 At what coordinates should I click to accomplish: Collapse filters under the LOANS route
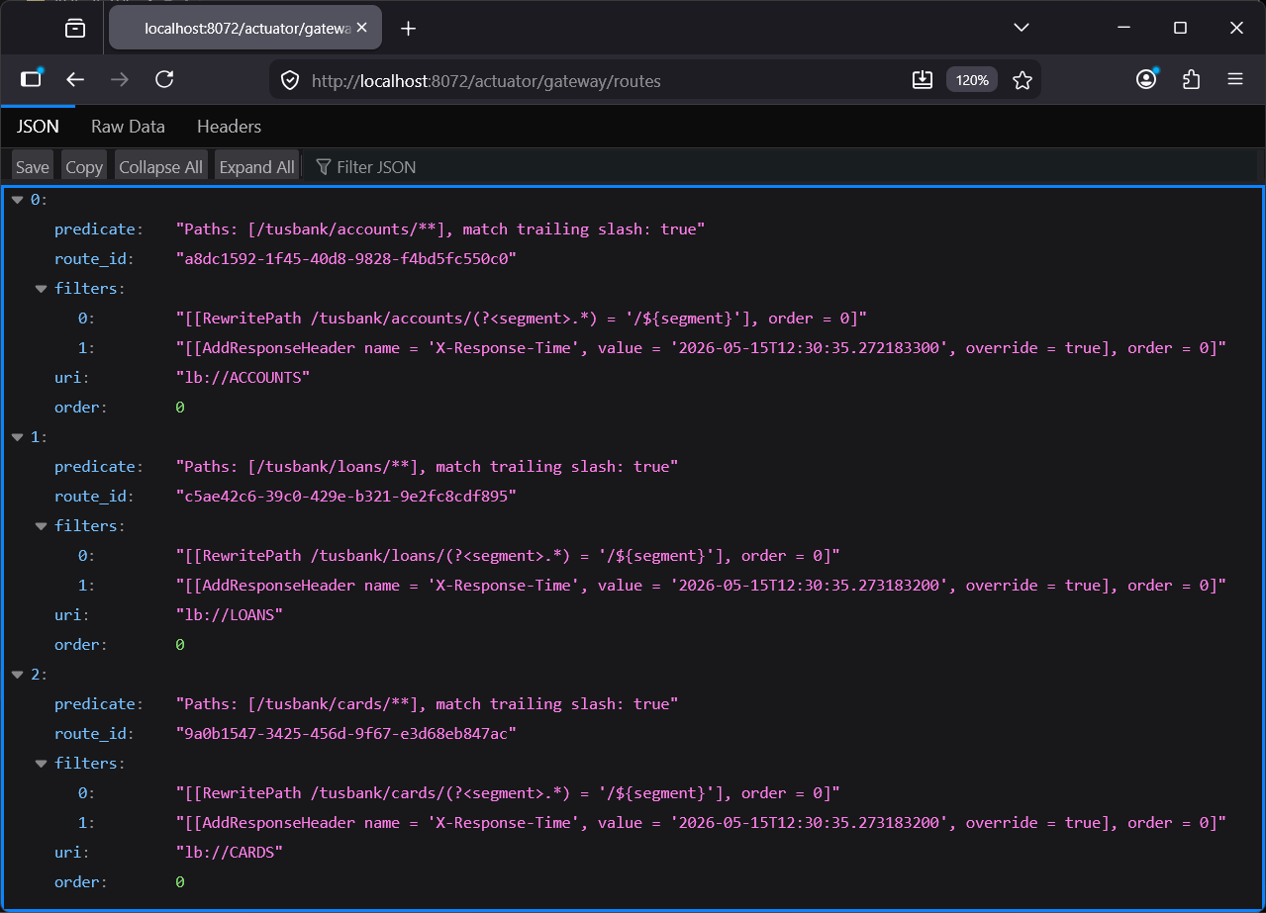click(42, 526)
